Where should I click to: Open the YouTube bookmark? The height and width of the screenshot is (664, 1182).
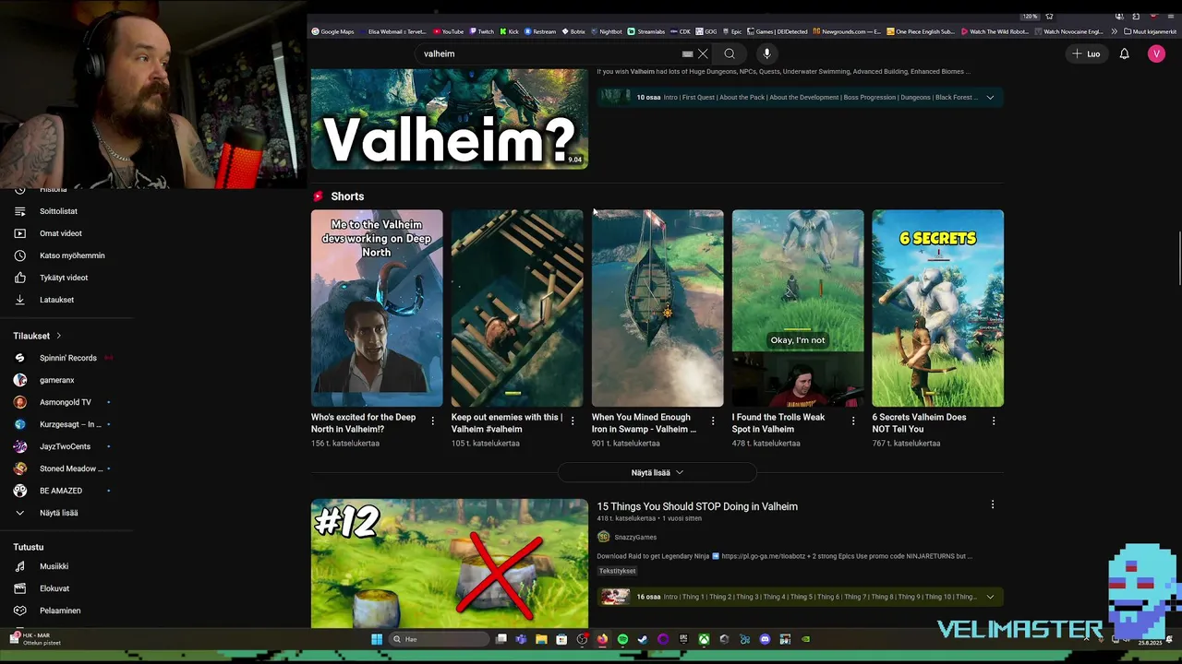tap(448, 31)
